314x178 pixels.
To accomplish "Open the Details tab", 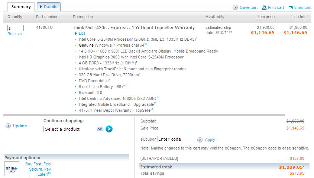I will click(x=49, y=7).
